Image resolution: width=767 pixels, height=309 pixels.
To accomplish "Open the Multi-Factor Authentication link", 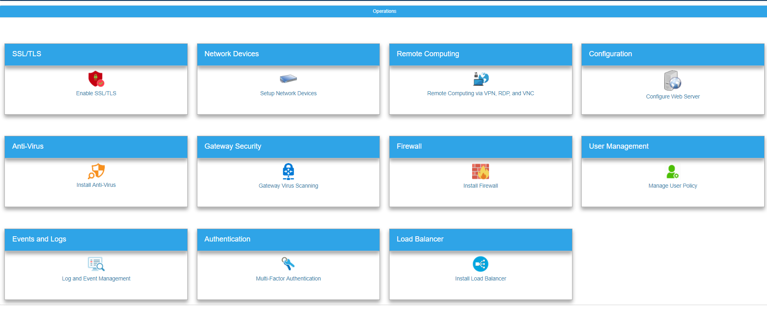I will coord(288,278).
